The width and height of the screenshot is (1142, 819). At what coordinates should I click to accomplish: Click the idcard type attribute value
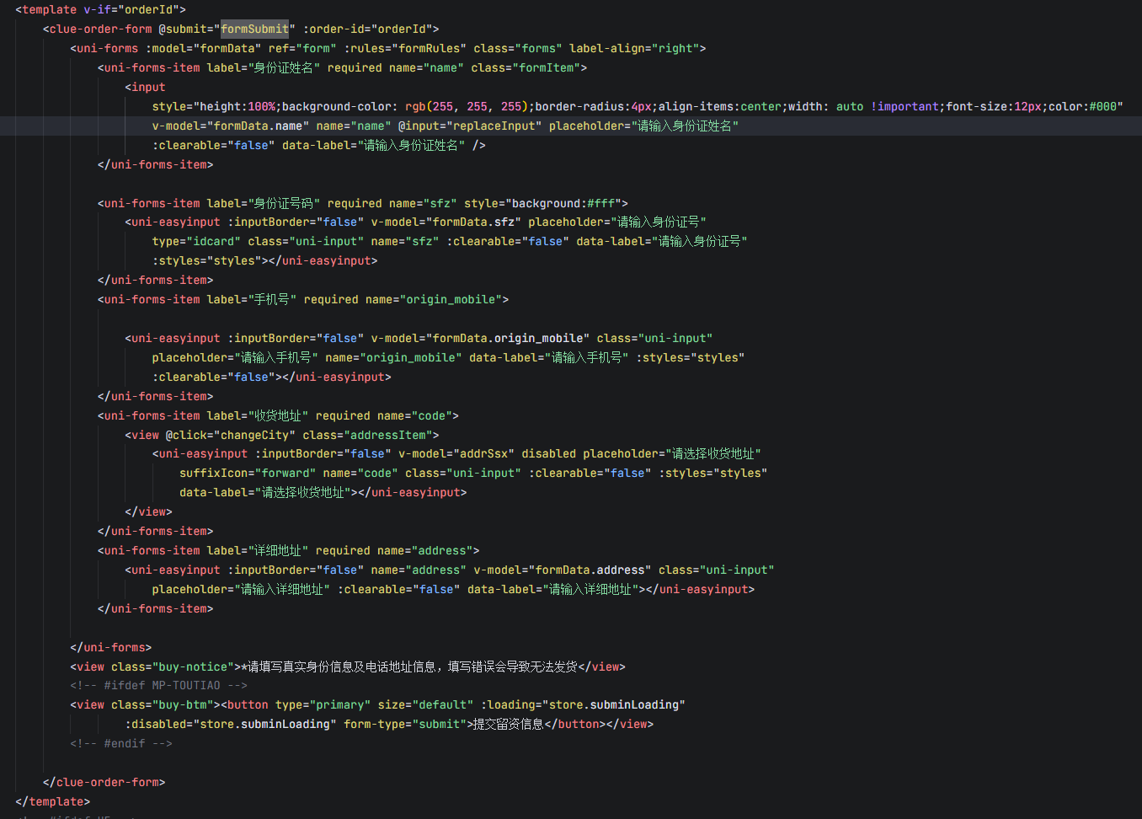tap(216, 241)
